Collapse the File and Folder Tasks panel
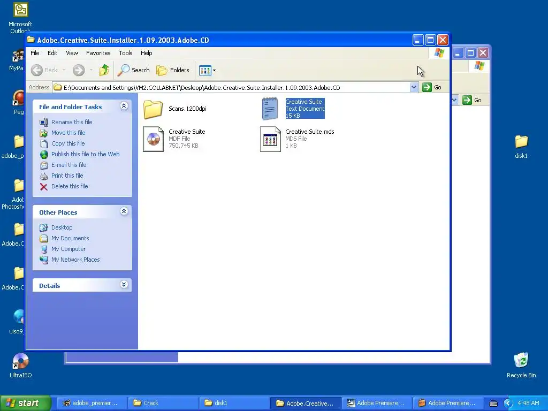548x411 pixels. (124, 106)
